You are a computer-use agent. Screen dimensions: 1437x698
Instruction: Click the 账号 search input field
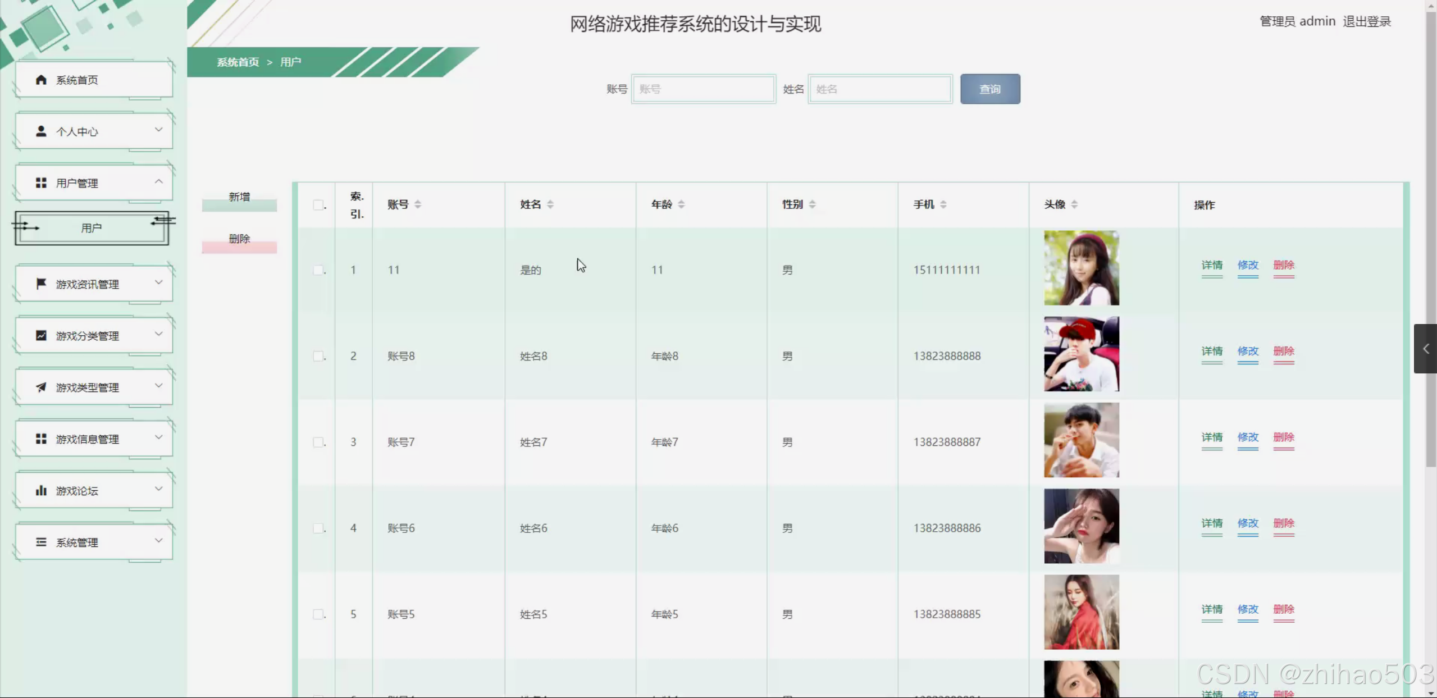(704, 89)
